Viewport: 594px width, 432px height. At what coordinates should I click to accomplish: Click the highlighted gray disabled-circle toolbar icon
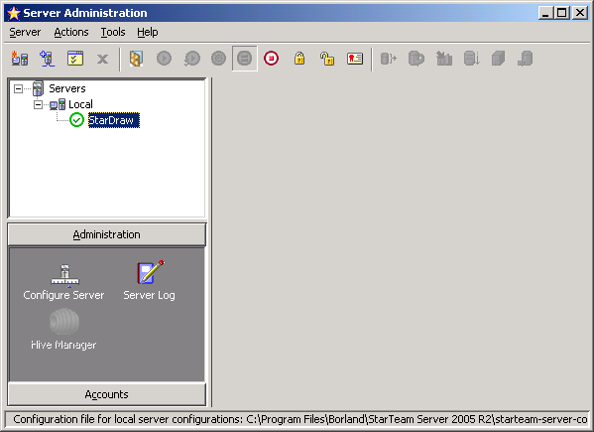[x=244, y=59]
